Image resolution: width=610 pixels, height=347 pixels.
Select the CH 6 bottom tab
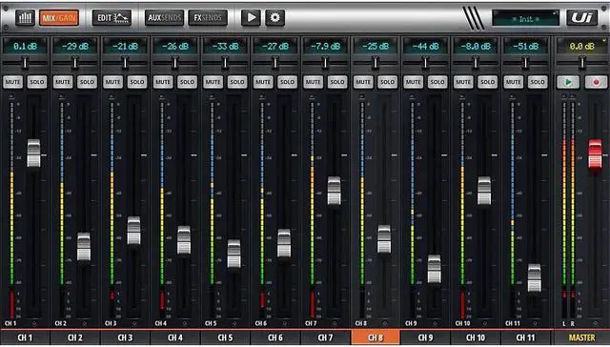[x=275, y=337]
